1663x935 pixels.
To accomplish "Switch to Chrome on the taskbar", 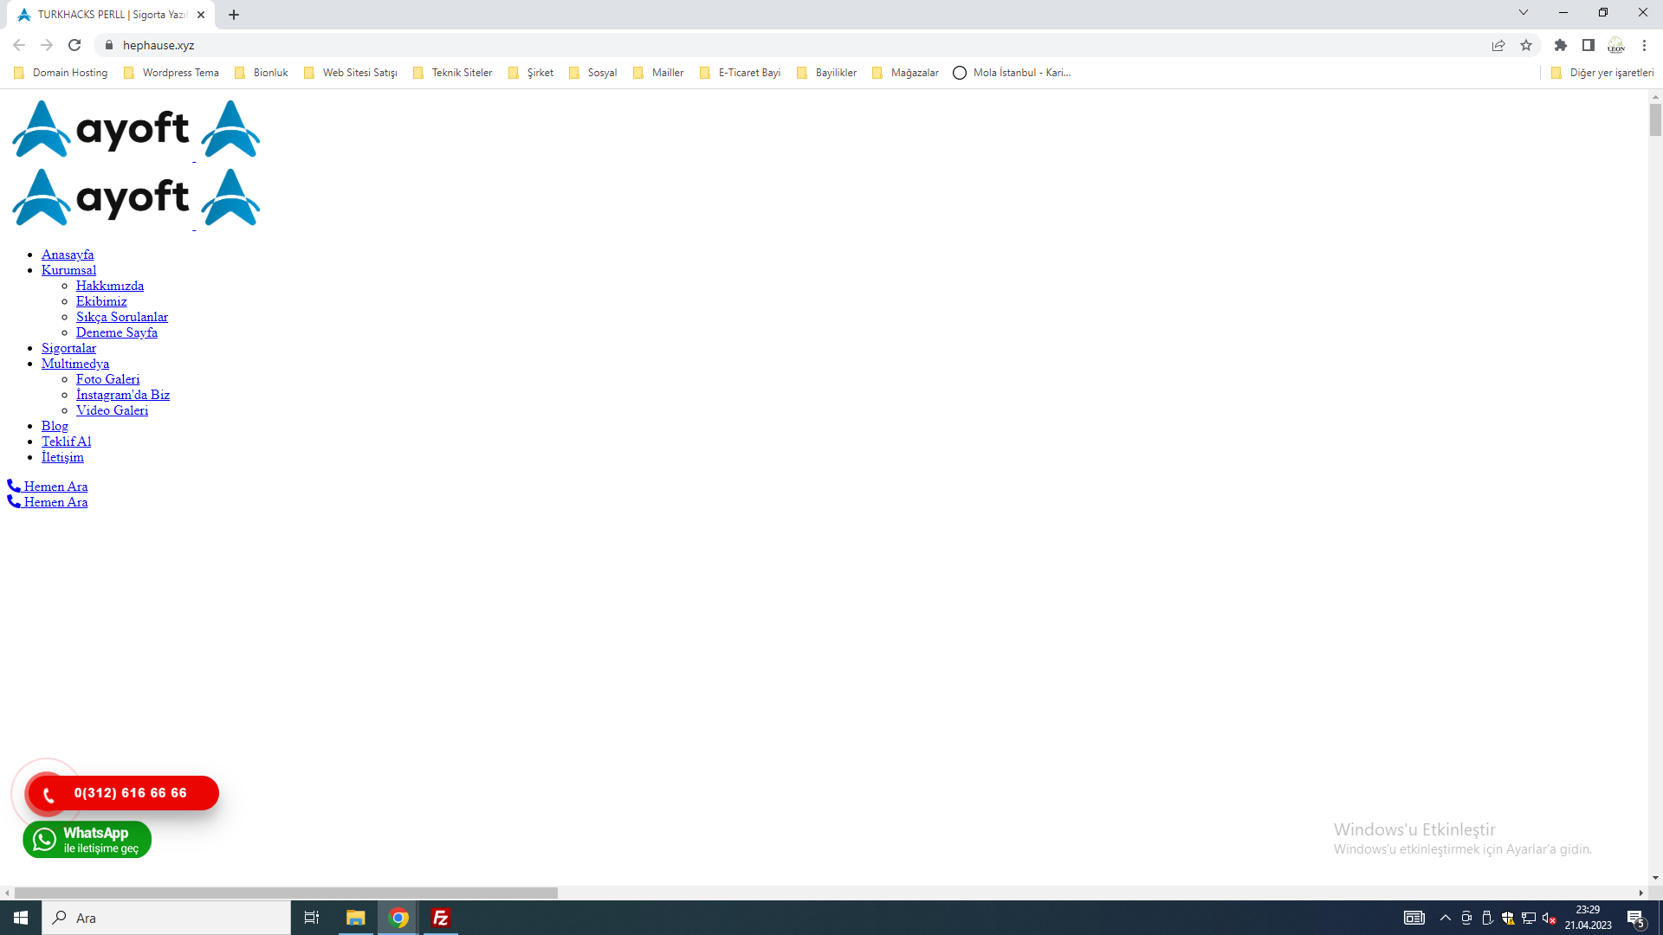I will tap(398, 918).
